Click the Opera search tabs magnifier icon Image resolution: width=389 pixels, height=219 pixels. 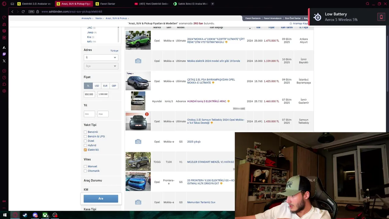(x=367, y=4)
